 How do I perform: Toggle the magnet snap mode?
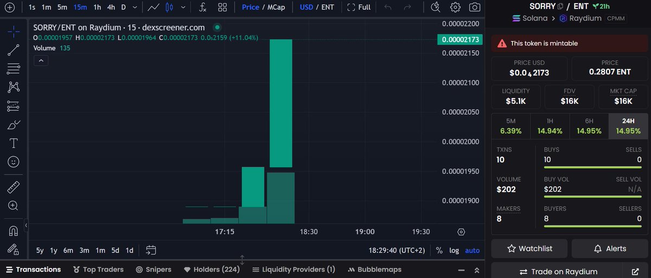pos(14,231)
